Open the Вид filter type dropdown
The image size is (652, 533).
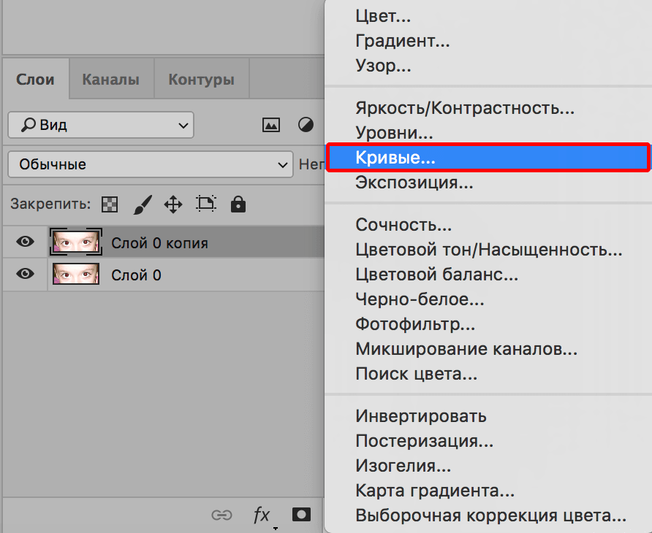[x=100, y=124]
